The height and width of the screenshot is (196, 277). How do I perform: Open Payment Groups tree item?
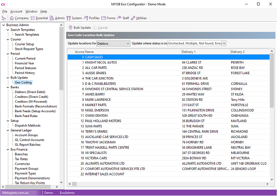pyautogui.click(x=27, y=169)
